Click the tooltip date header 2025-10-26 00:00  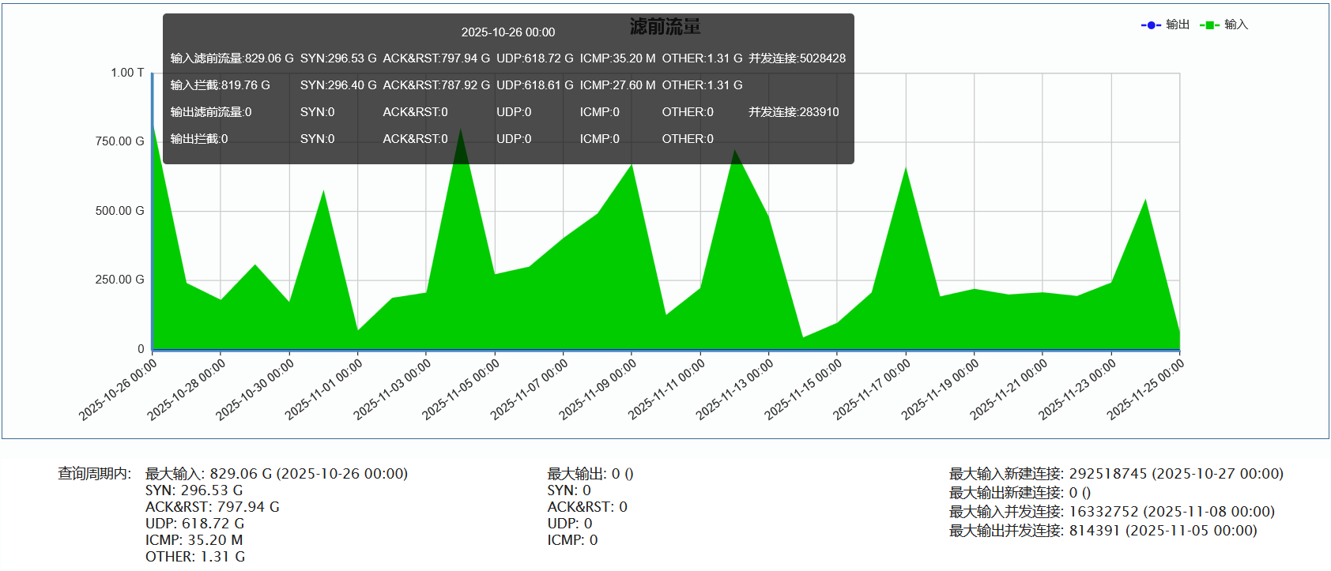pyautogui.click(x=508, y=32)
